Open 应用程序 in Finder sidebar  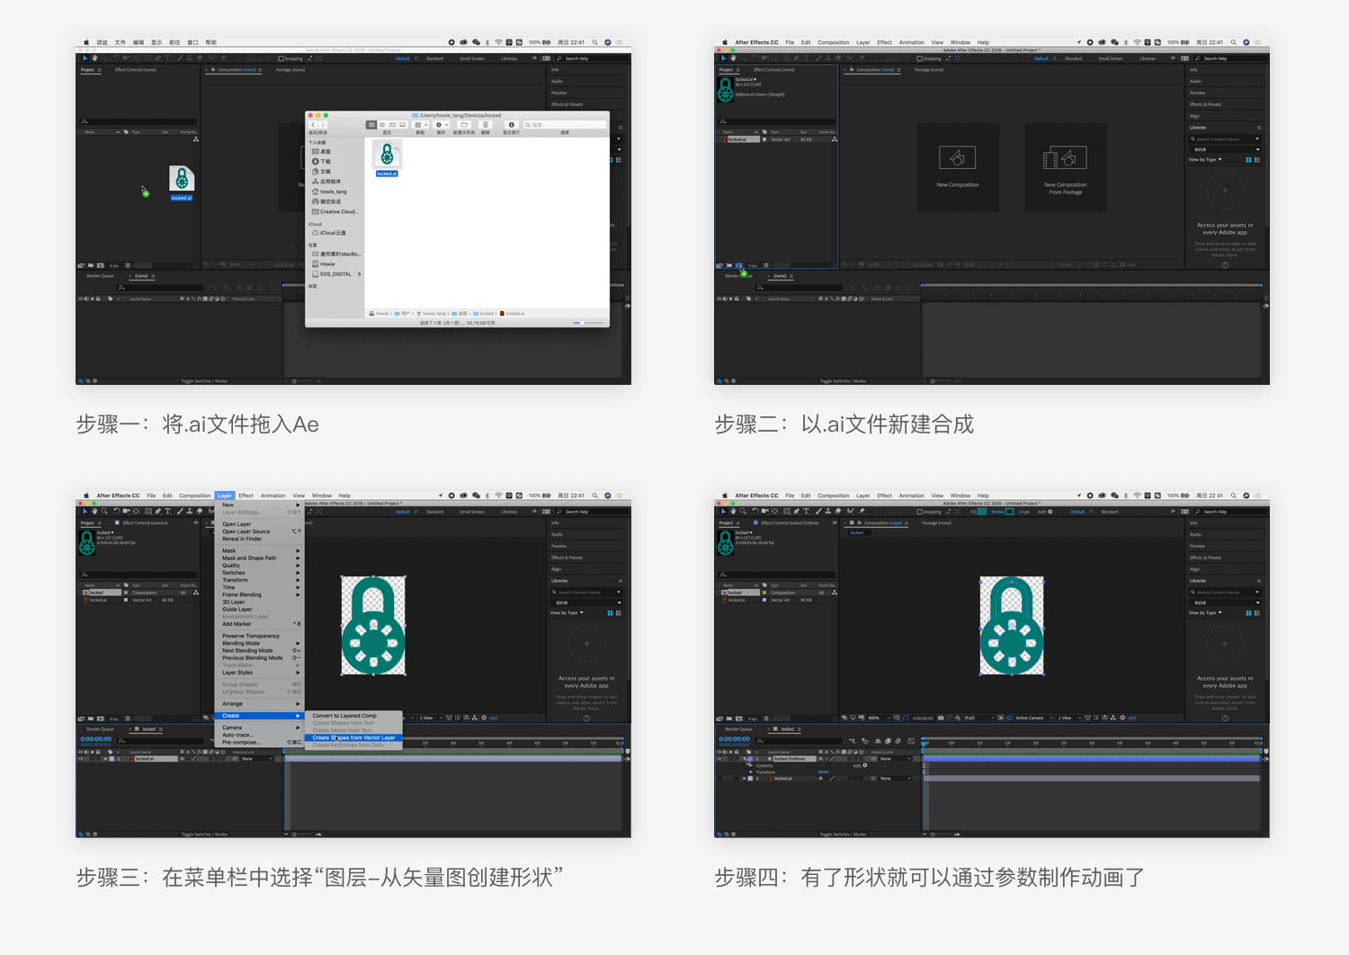[325, 182]
